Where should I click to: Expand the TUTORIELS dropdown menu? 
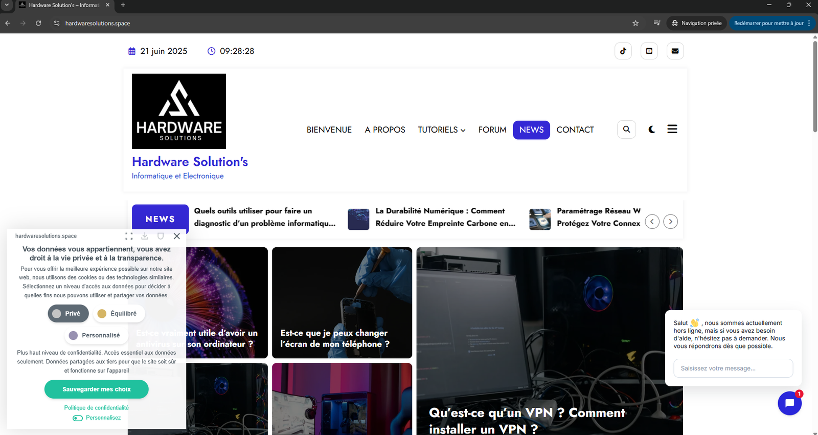coord(442,130)
